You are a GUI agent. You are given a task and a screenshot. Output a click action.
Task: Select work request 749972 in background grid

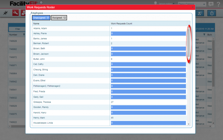[13, 57]
